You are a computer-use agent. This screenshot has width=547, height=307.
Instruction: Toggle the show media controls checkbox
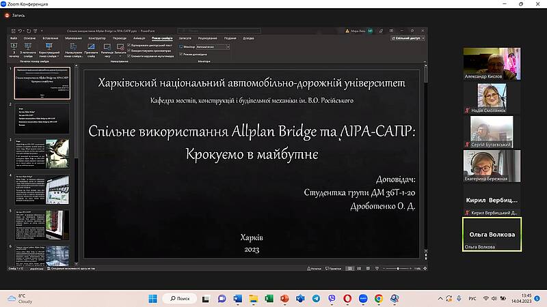click(129, 56)
